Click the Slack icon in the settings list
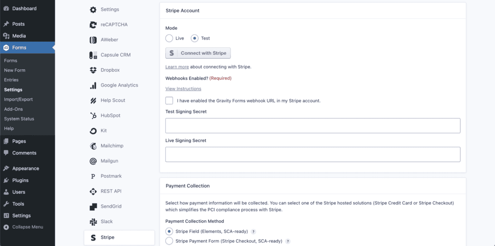 pos(93,222)
